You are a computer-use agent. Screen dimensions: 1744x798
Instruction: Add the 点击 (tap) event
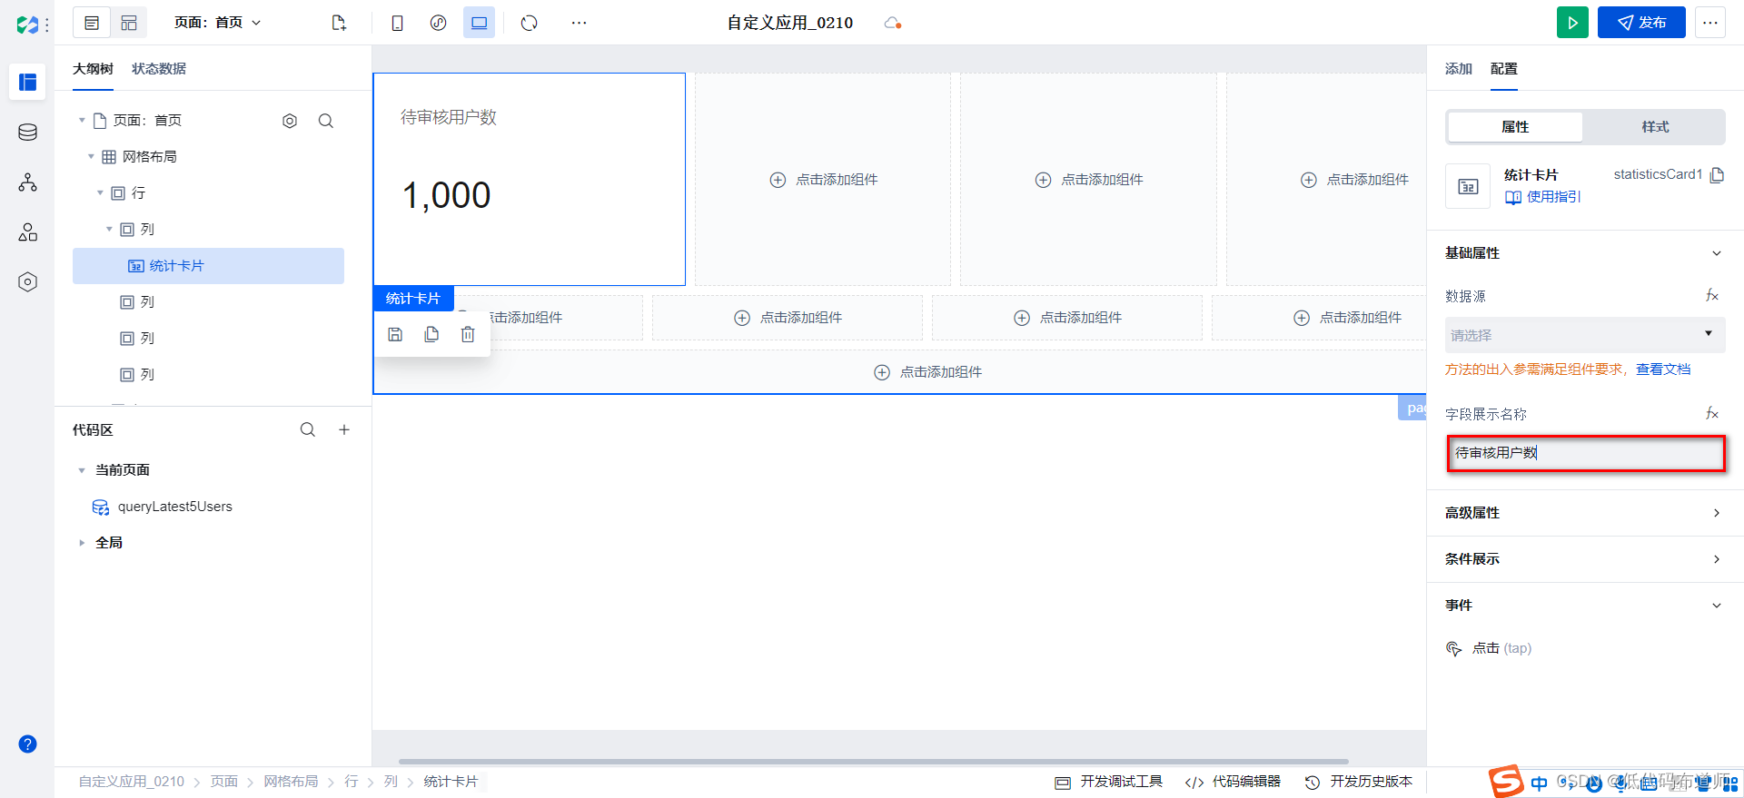(x=1489, y=648)
